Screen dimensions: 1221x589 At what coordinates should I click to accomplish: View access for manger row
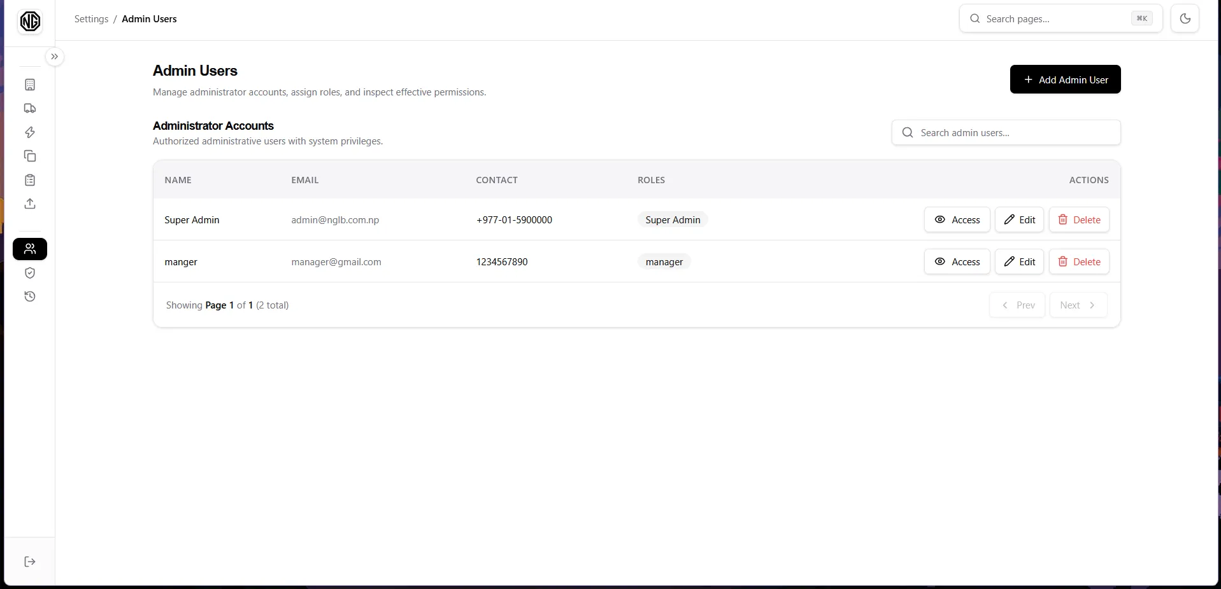(957, 261)
